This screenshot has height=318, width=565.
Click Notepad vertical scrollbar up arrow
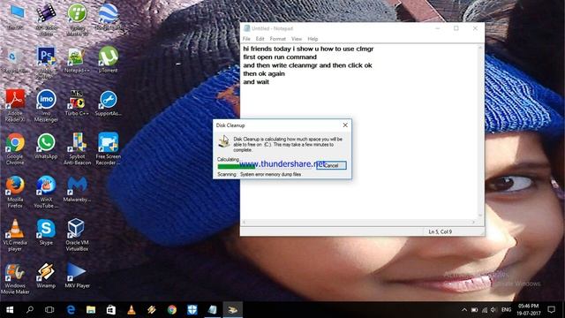pyautogui.click(x=480, y=47)
